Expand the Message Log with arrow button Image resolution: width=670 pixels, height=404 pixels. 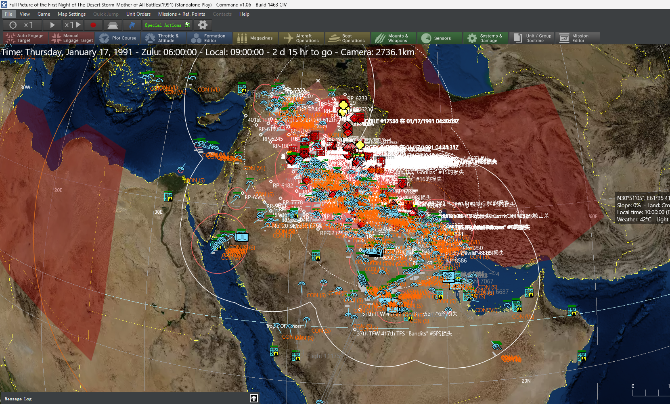click(x=253, y=398)
